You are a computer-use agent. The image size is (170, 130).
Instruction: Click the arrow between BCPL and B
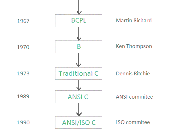(79, 34)
